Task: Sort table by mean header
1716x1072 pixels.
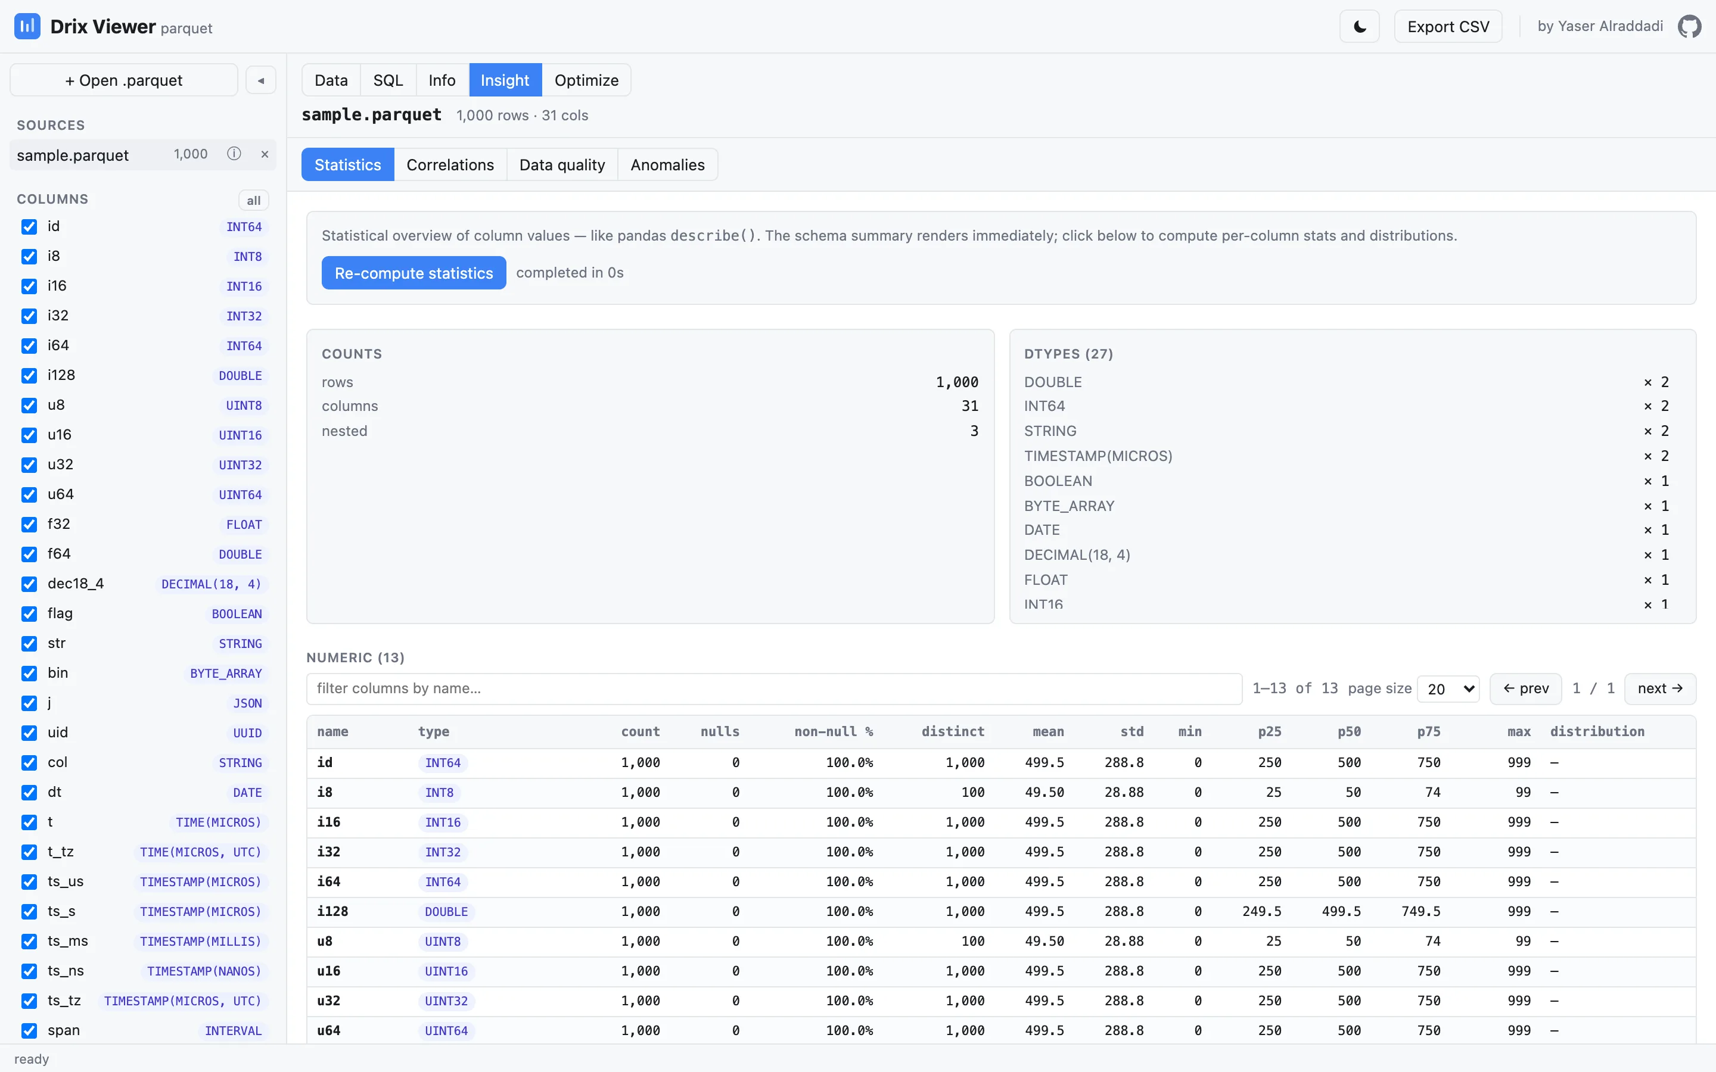Action: tap(1048, 732)
